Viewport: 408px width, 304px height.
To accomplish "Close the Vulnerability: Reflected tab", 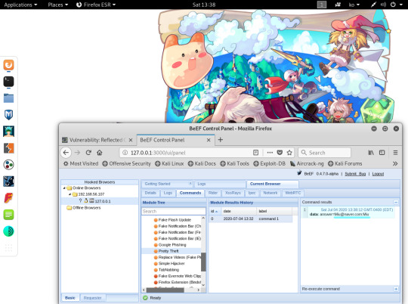I will point(131,140).
